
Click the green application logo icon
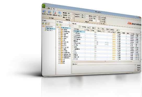(44, 6)
